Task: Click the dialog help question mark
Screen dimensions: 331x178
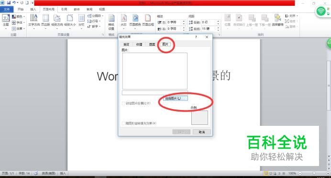Action: pyautogui.click(x=196, y=37)
